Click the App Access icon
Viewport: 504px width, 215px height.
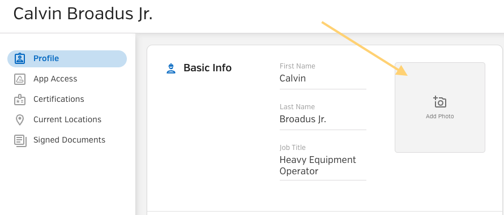[20, 79]
